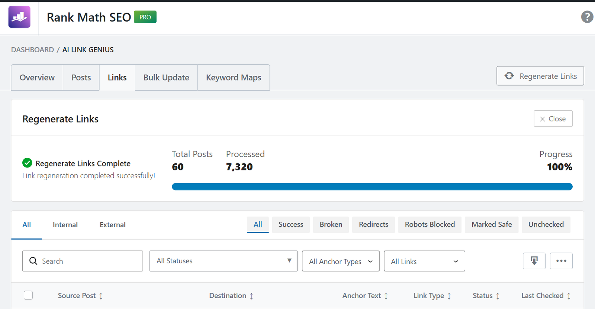Viewport: 595px width, 309px height.
Task: Expand the All Statuses dropdown
Action: click(x=223, y=261)
